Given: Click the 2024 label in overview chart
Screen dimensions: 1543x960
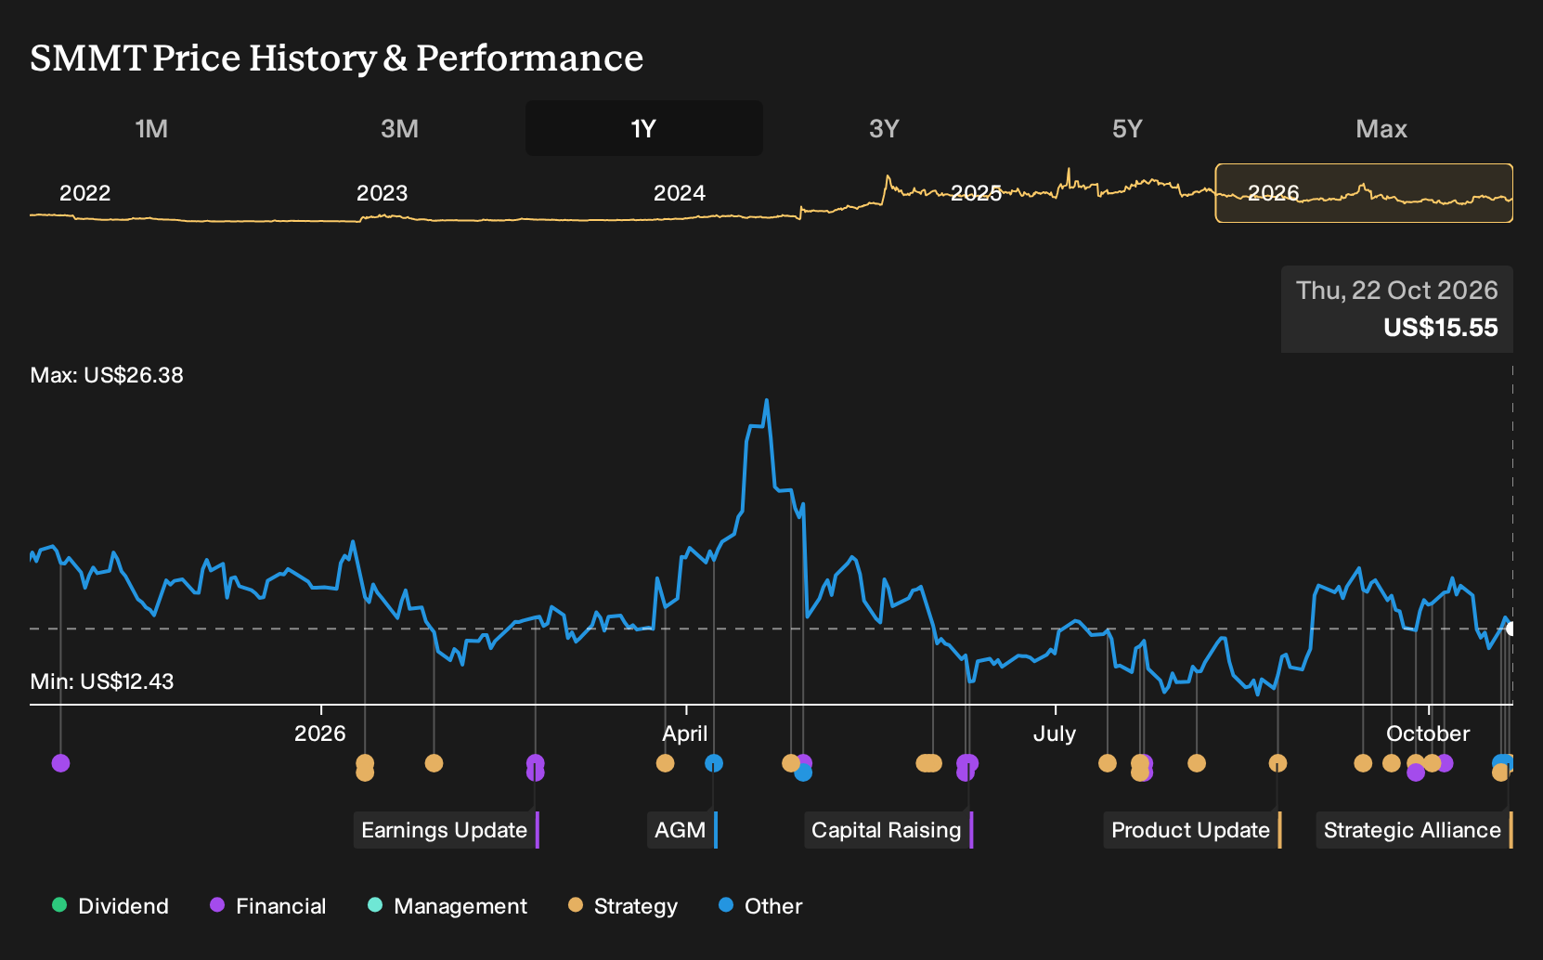Looking at the screenshot, I should click(679, 193).
